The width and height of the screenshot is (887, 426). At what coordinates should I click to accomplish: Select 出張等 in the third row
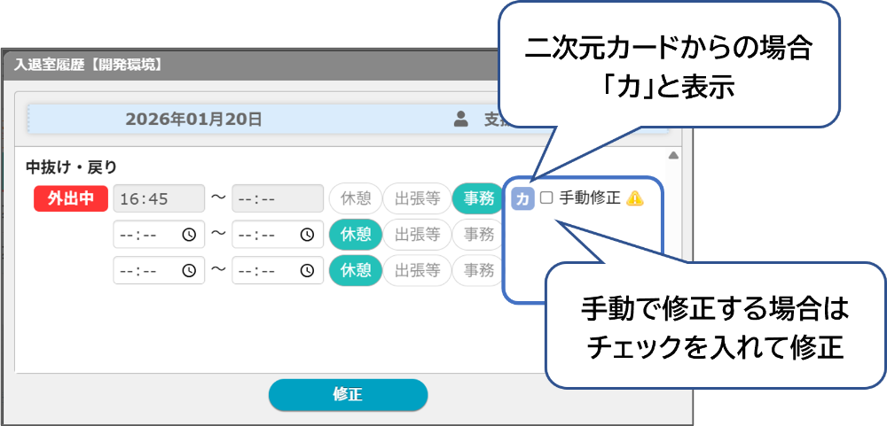tap(416, 270)
